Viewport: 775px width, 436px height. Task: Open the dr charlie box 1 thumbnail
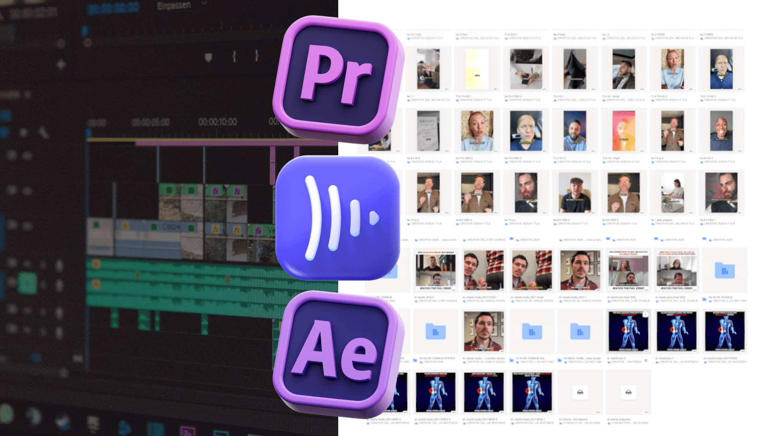677,331
